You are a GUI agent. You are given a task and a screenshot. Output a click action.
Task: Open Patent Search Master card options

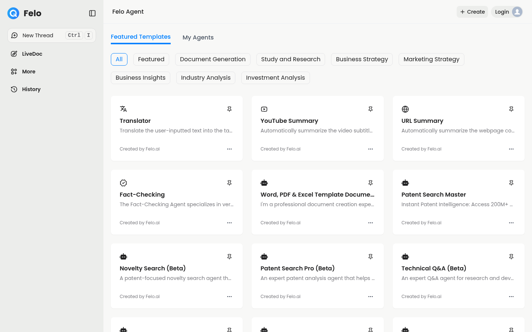tap(511, 223)
